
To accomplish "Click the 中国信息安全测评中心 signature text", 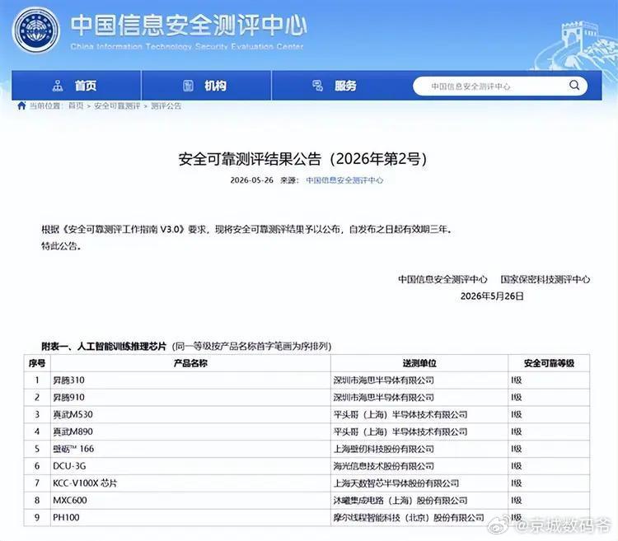I will point(442,279).
